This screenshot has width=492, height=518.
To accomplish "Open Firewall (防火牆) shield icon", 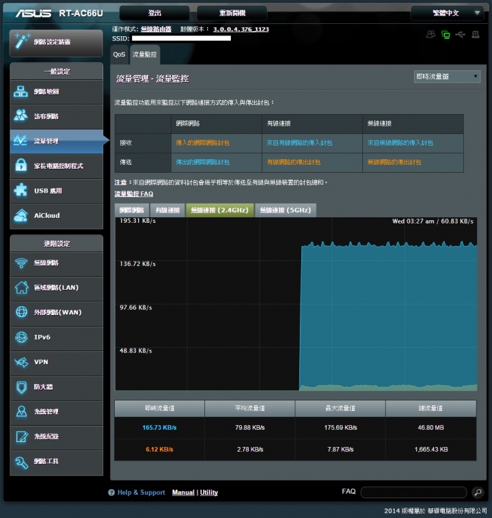I will click(x=56, y=387).
